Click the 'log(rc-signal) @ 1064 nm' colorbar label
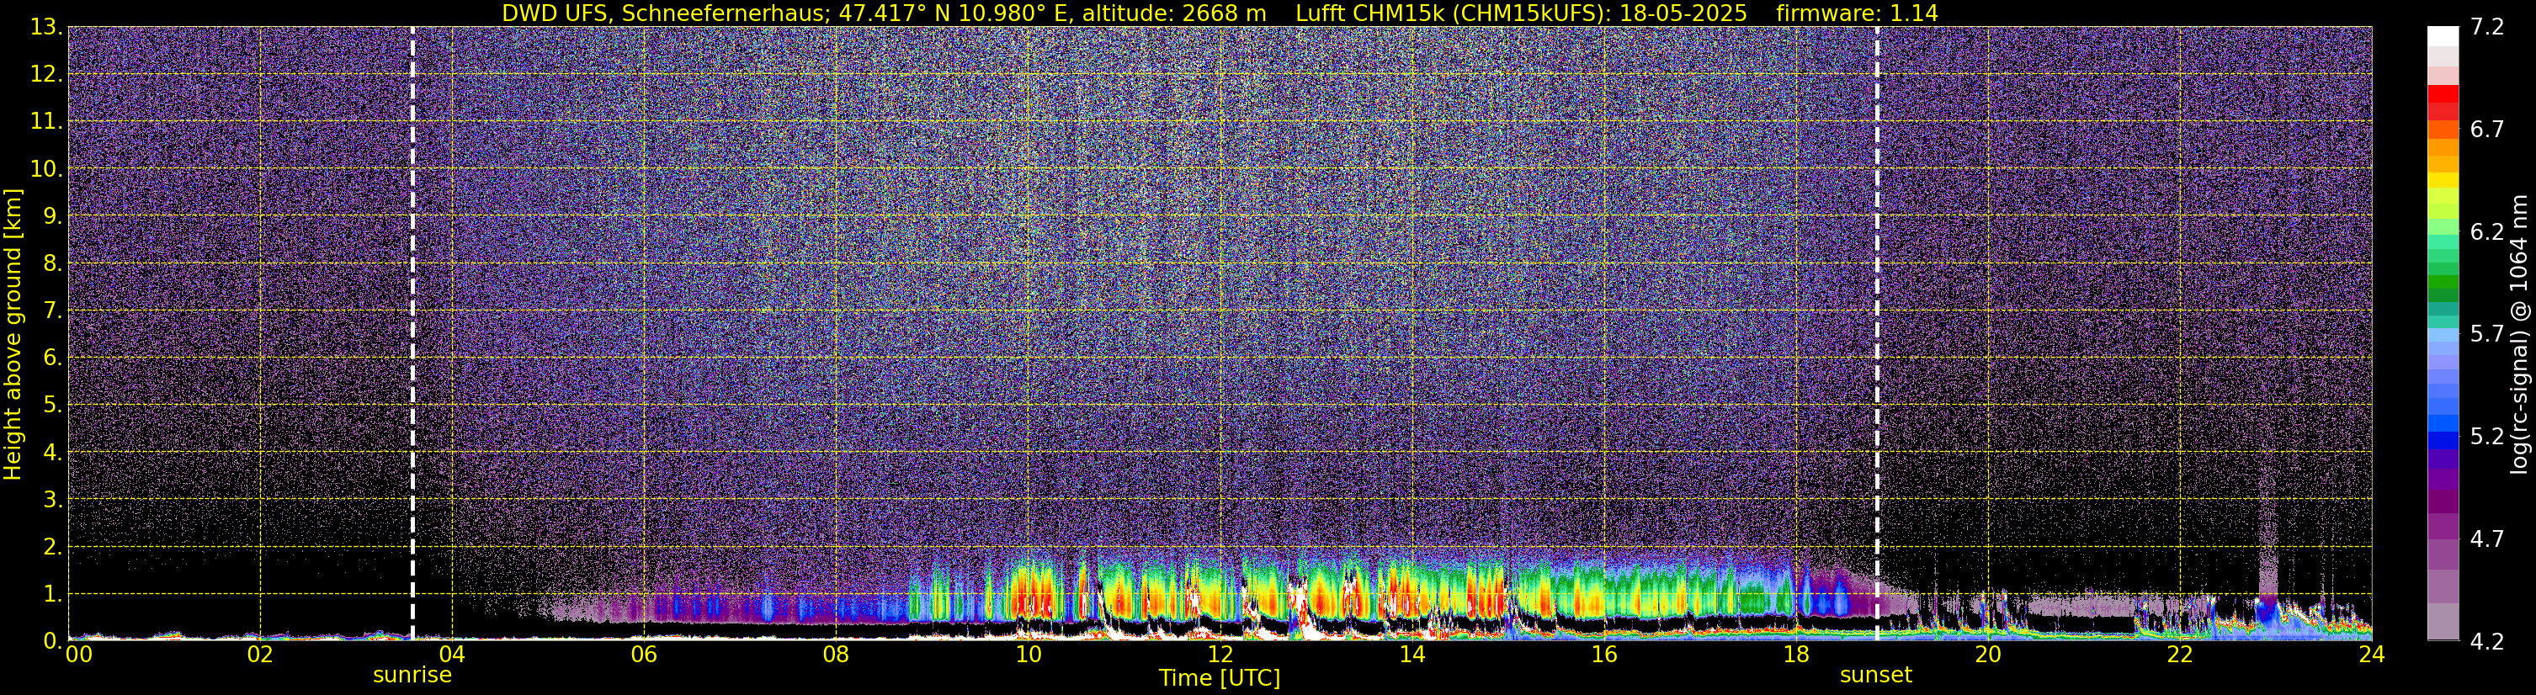Screen dimensions: 2536x695 point(2518,334)
